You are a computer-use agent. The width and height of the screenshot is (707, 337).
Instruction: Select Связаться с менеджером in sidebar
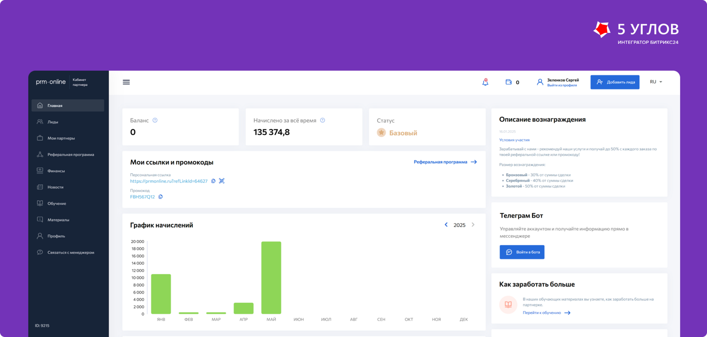(68, 252)
